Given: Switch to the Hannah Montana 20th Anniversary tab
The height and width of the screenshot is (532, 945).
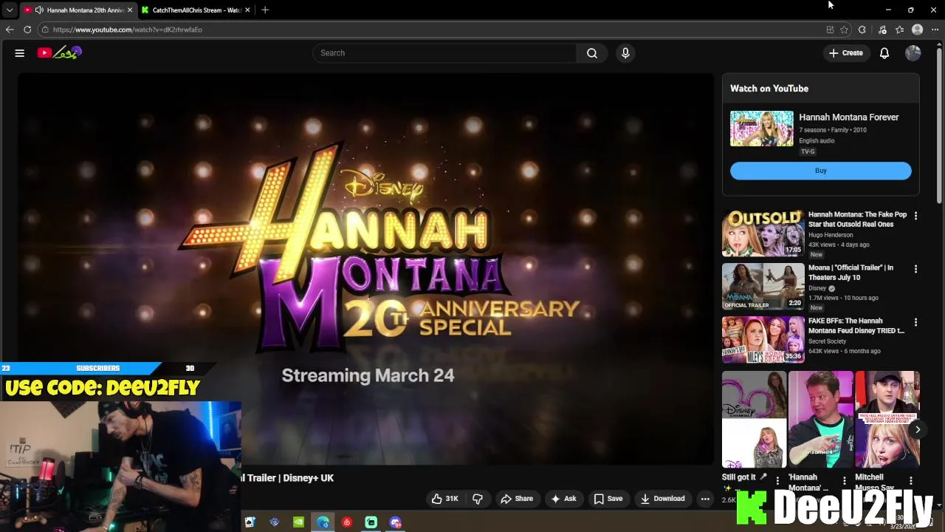Looking at the screenshot, I should 78,10.
